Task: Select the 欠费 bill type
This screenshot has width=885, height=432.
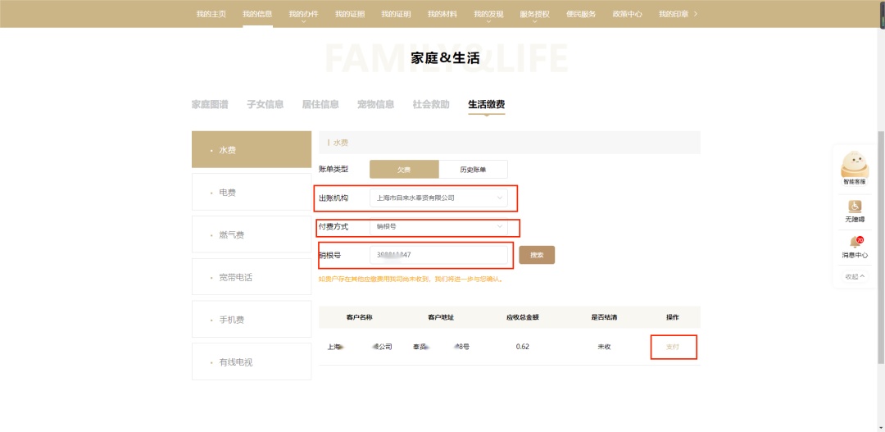Action: tap(404, 170)
